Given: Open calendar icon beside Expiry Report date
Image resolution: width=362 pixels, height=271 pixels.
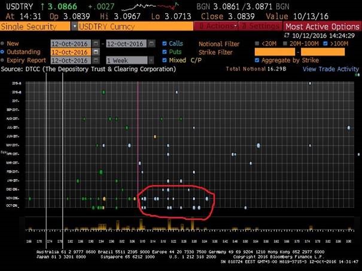Looking at the screenshot, I should [96, 60].
